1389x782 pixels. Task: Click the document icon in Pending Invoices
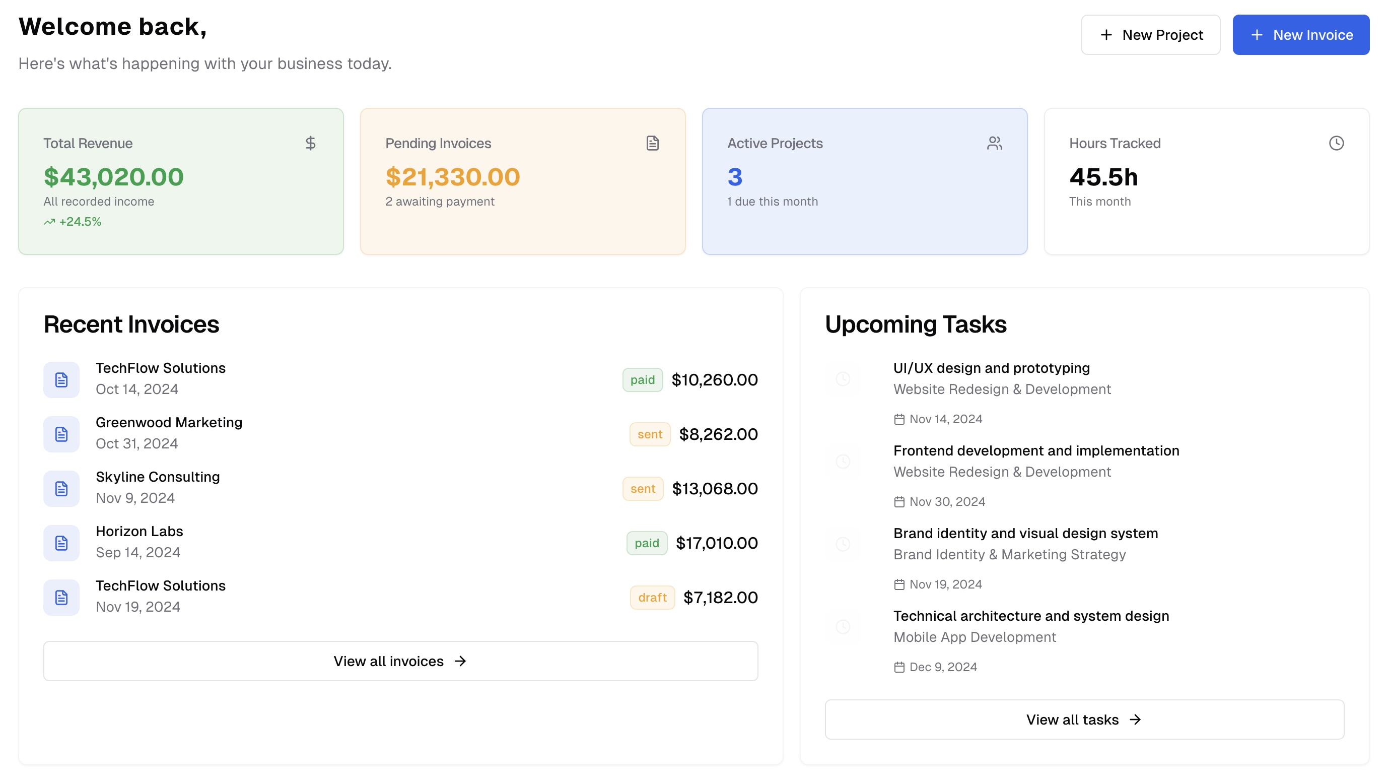tap(652, 143)
